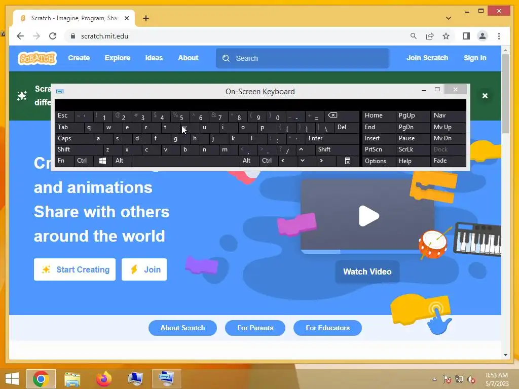Toggle the Fn key

click(x=64, y=161)
